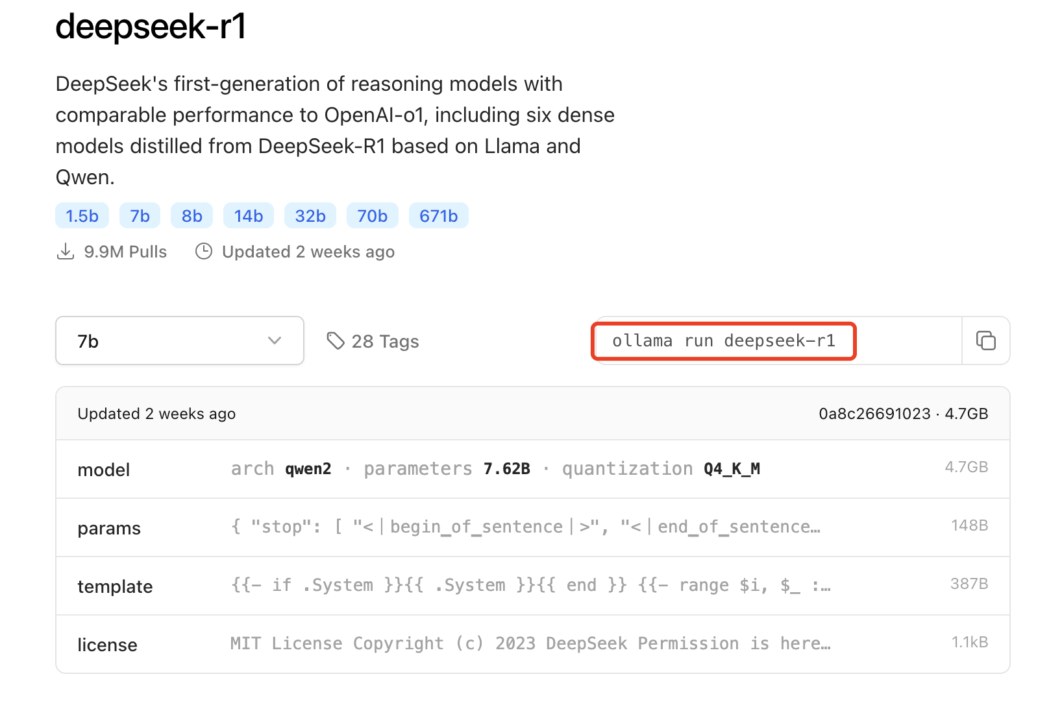The height and width of the screenshot is (707, 1062).
Task: Click the 9.9M Pulls text
Action: [125, 252]
